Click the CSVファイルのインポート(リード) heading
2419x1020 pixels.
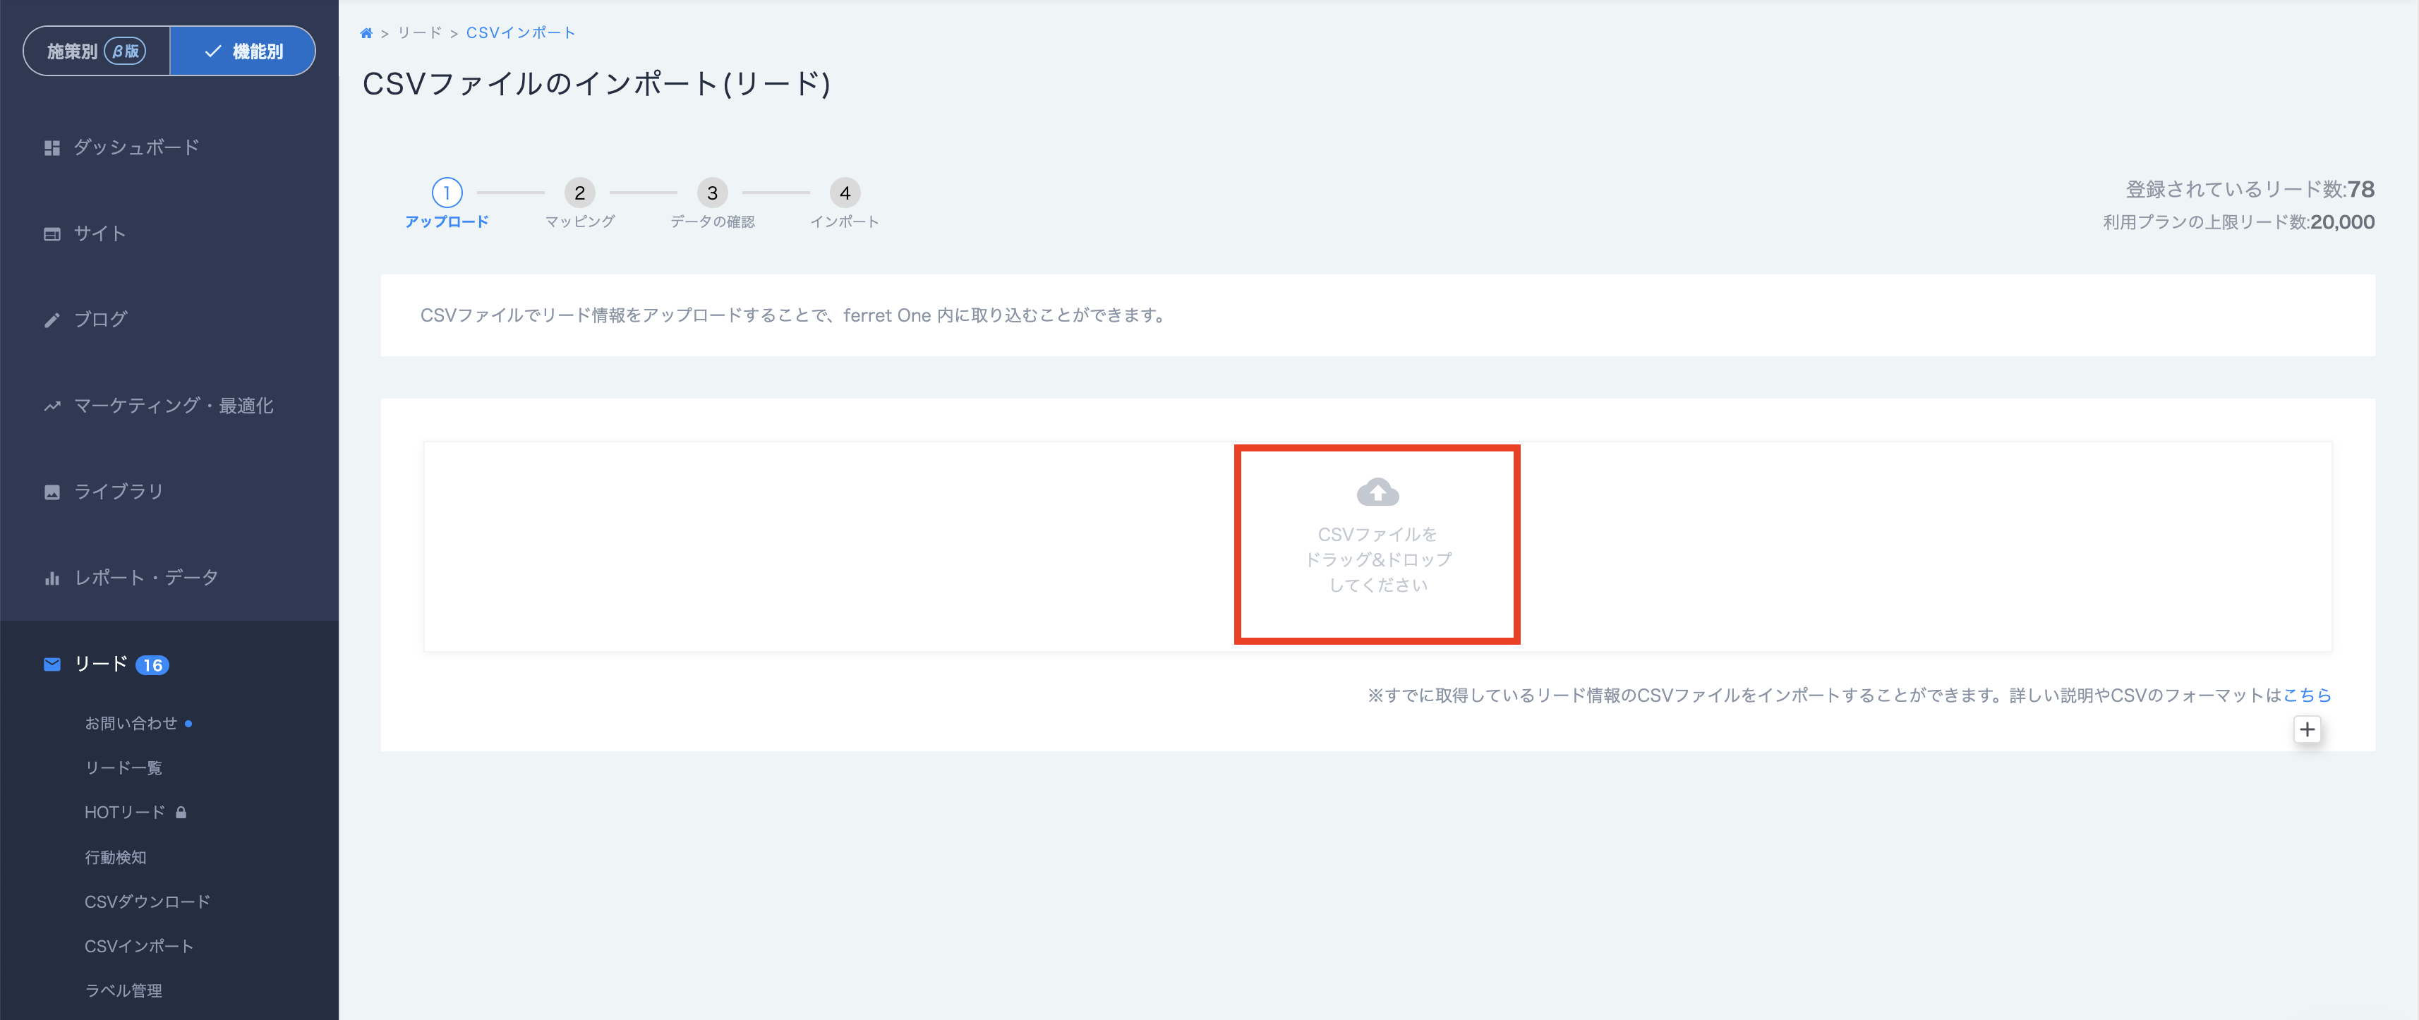pos(596,85)
